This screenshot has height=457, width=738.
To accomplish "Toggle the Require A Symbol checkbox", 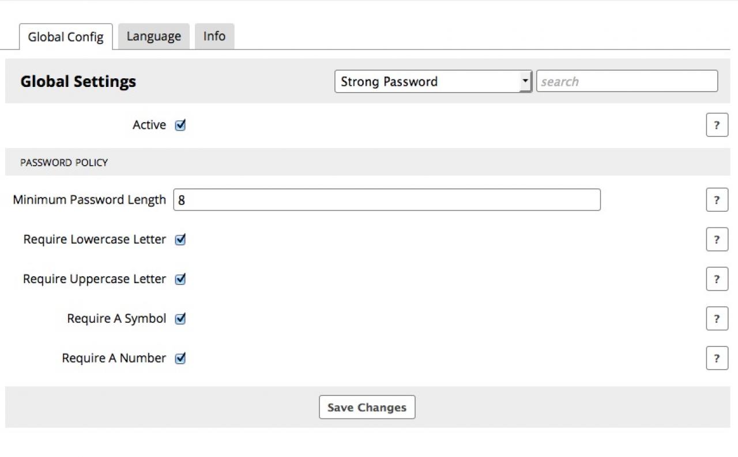I will (180, 318).
